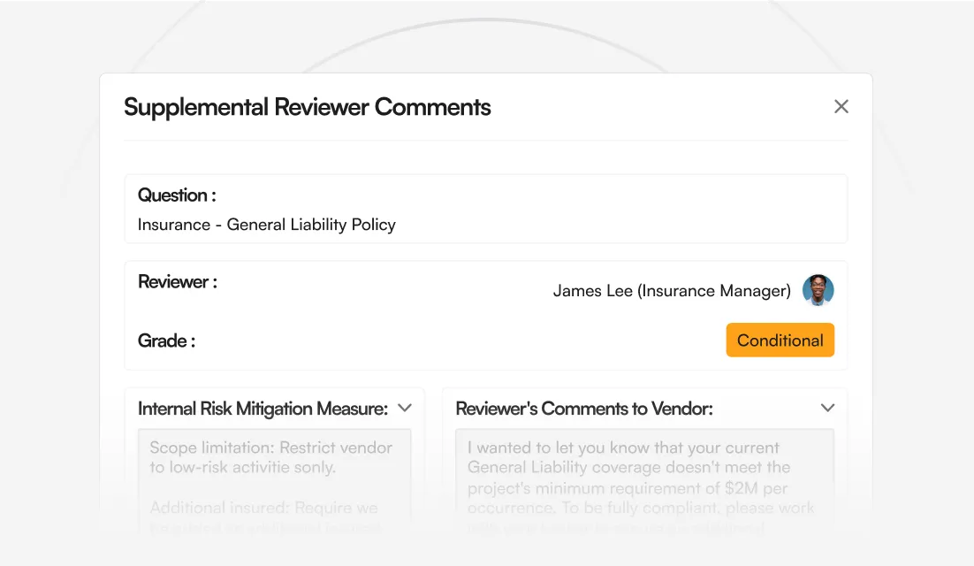Click reviewer name 'James Lee (Insurance Manager)'
Image resolution: width=974 pixels, height=566 pixels.
tap(672, 291)
